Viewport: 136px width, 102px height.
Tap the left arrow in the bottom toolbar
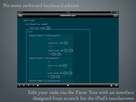click(19, 85)
